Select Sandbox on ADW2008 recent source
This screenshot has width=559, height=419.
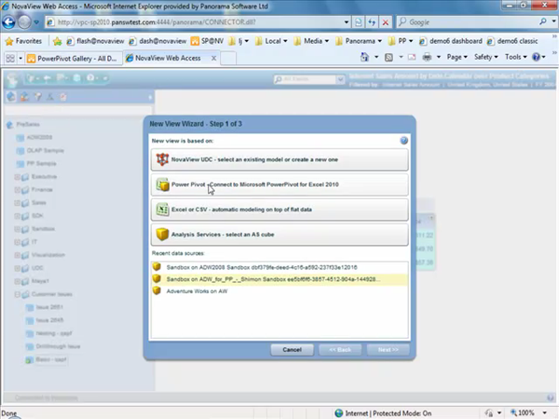coord(279,267)
